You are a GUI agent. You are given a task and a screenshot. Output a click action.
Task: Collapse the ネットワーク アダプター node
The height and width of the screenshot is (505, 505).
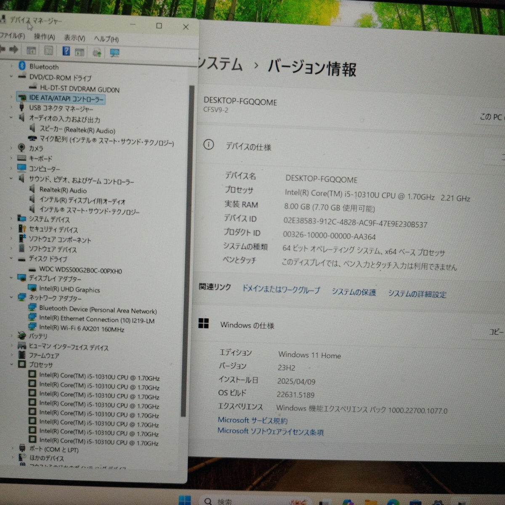pyautogui.click(x=11, y=297)
